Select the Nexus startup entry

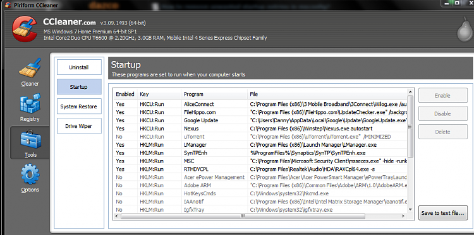pos(260,129)
